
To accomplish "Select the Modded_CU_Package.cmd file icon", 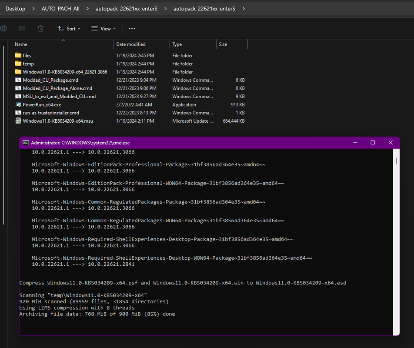I will pyautogui.click(x=18, y=80).
